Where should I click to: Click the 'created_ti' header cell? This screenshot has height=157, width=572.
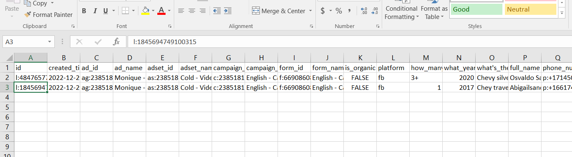coord(63,67)
